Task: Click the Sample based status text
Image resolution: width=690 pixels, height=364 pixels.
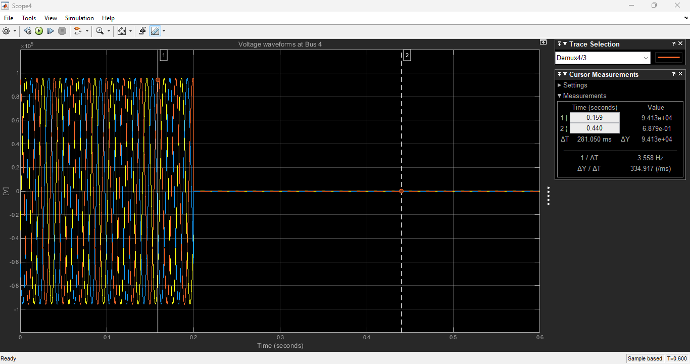Action: click(x=645, y=358)
